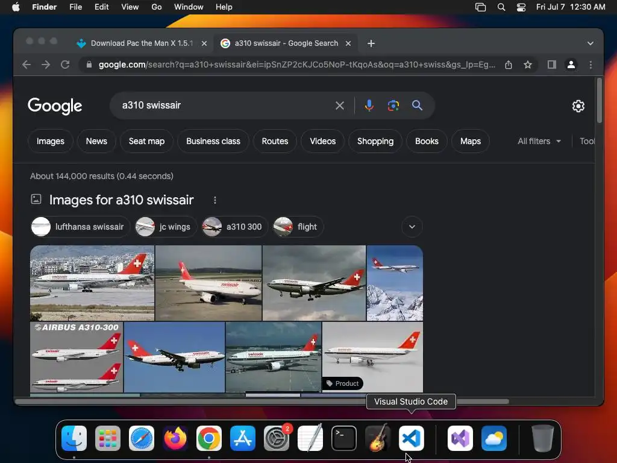Screen dimensions: 617x463
Task: Open the share page icon
Action: (509, 65)
